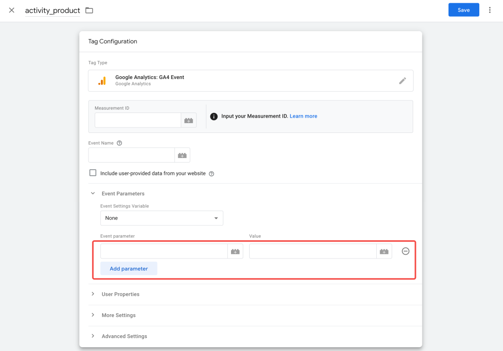This screenshot has height=351, width=503.
Task: Open the Event Settings Variable dropdown
Action: 162,218
